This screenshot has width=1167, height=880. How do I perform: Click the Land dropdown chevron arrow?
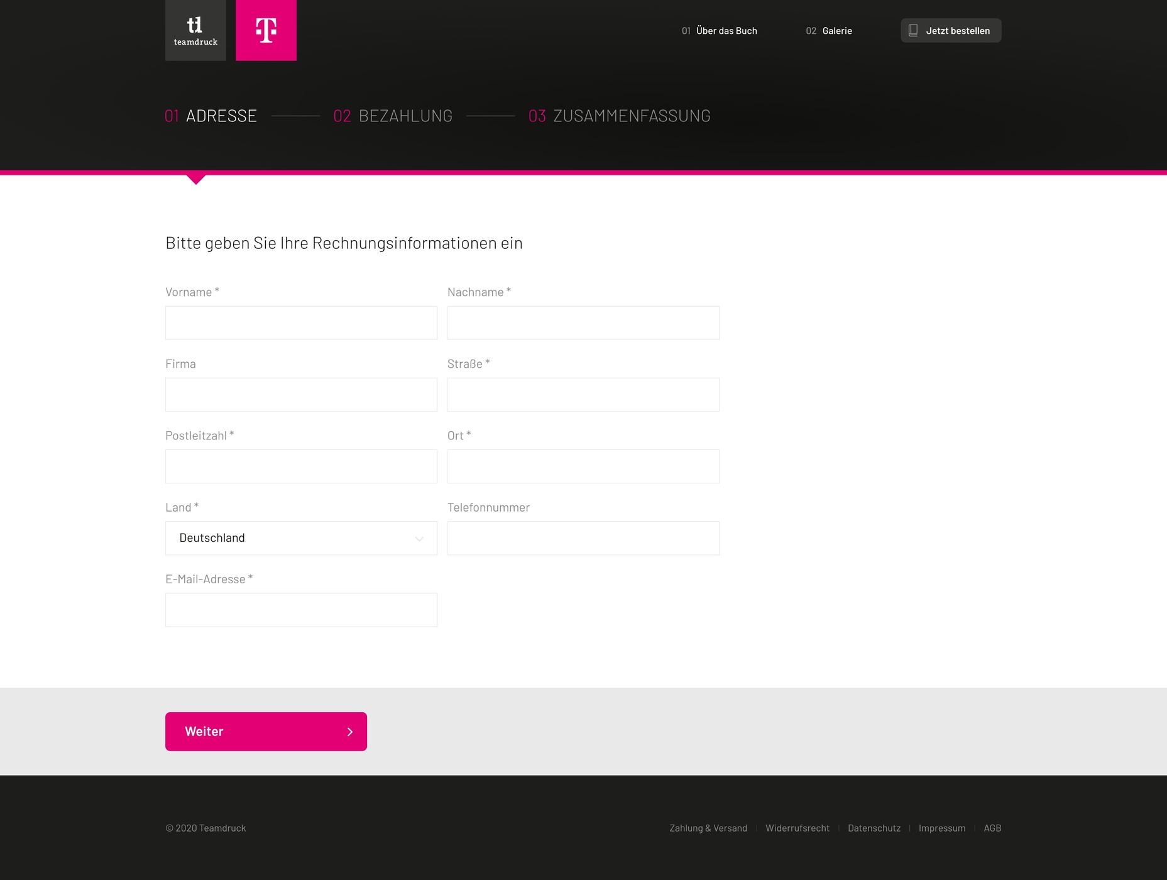coord(419,539)
